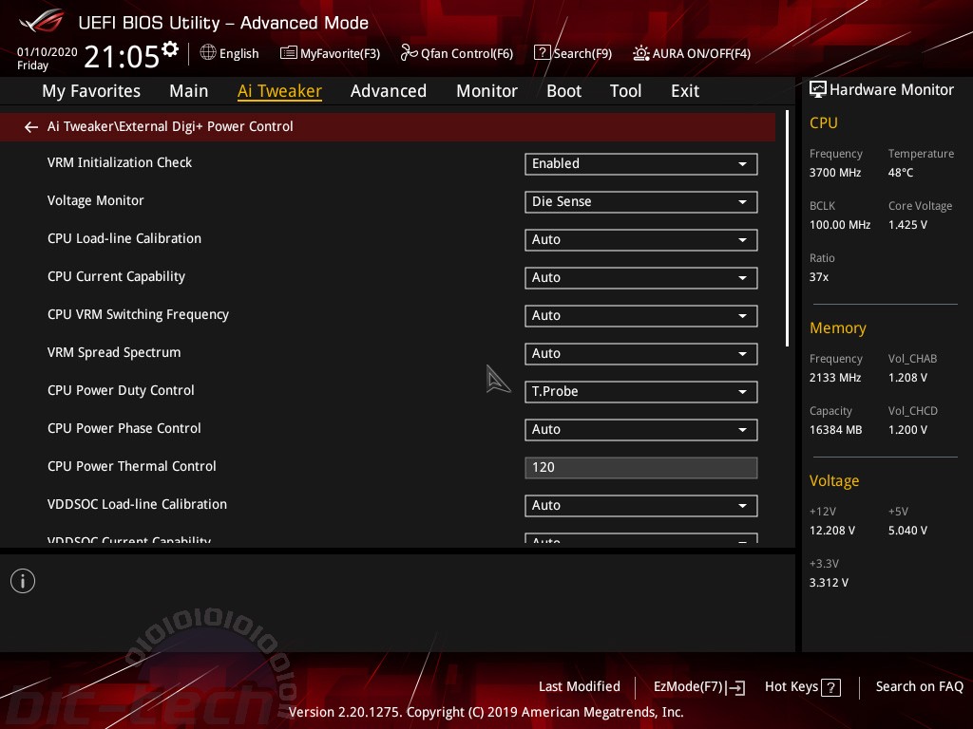Click Voltage Monitor label

tap(96, 200)
